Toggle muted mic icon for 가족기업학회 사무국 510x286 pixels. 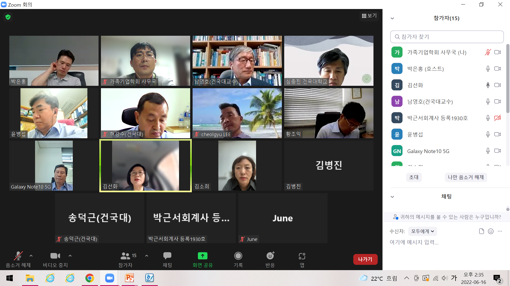pos(488,52)
